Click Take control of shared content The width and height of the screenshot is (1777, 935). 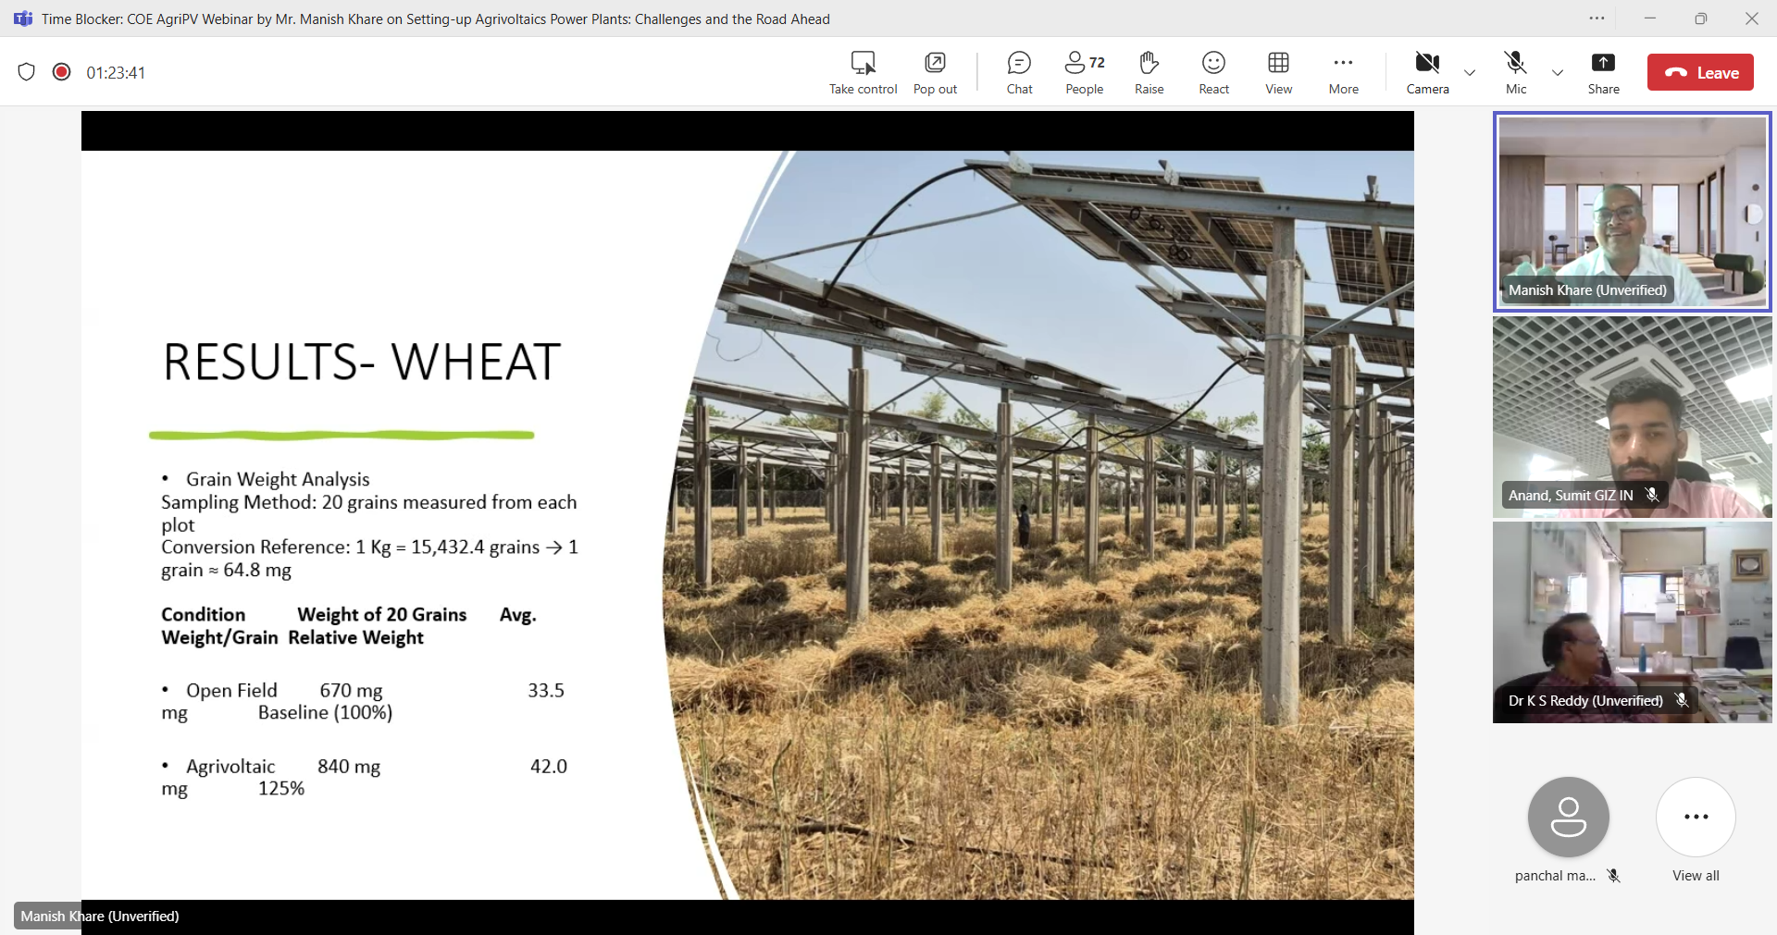click(x=863, y=72)
